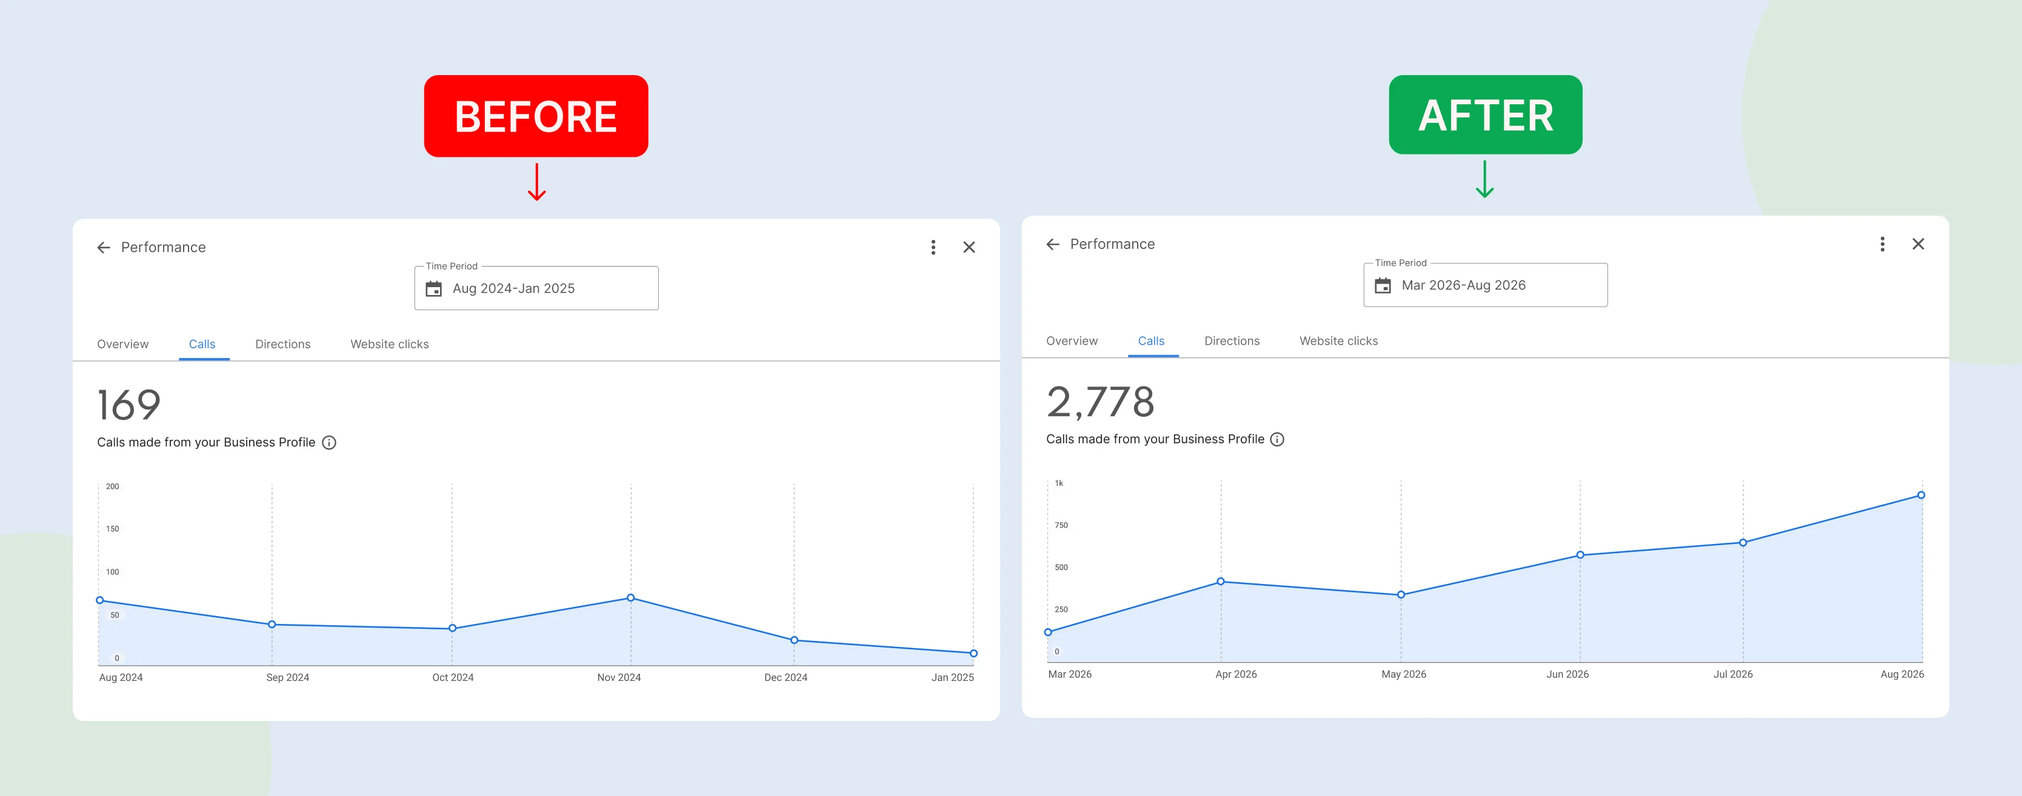Select the Dec 2024 data point
The image size is (2022, 796).
click(x=795, y=641)
